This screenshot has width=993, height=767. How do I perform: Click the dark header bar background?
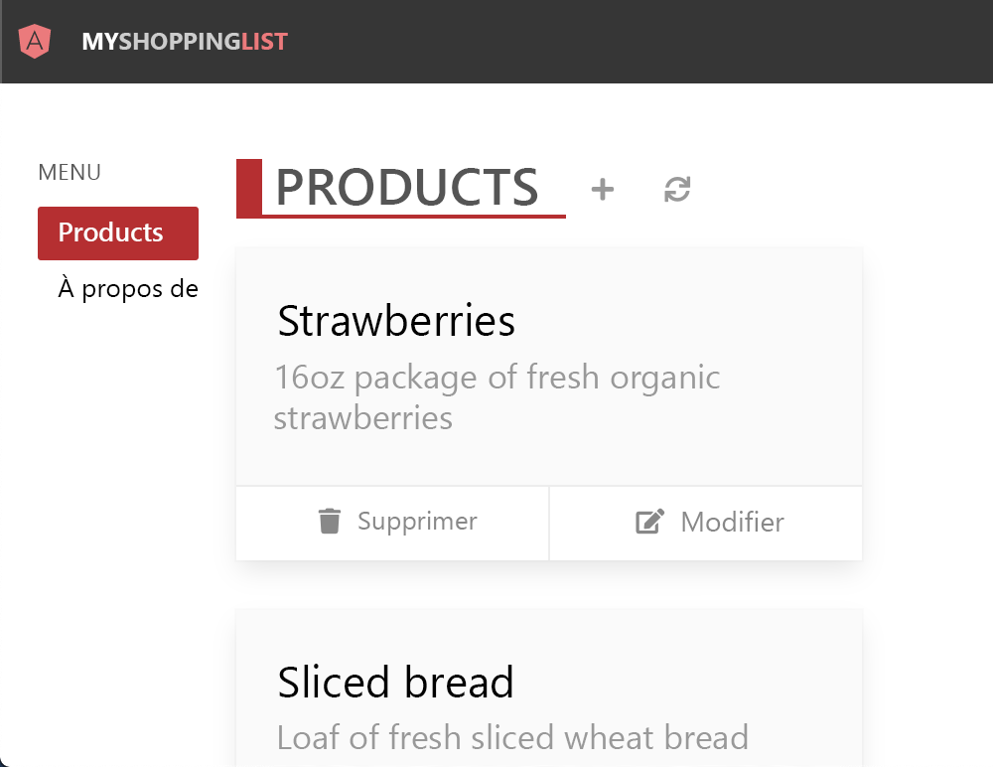tap(596, 42)
